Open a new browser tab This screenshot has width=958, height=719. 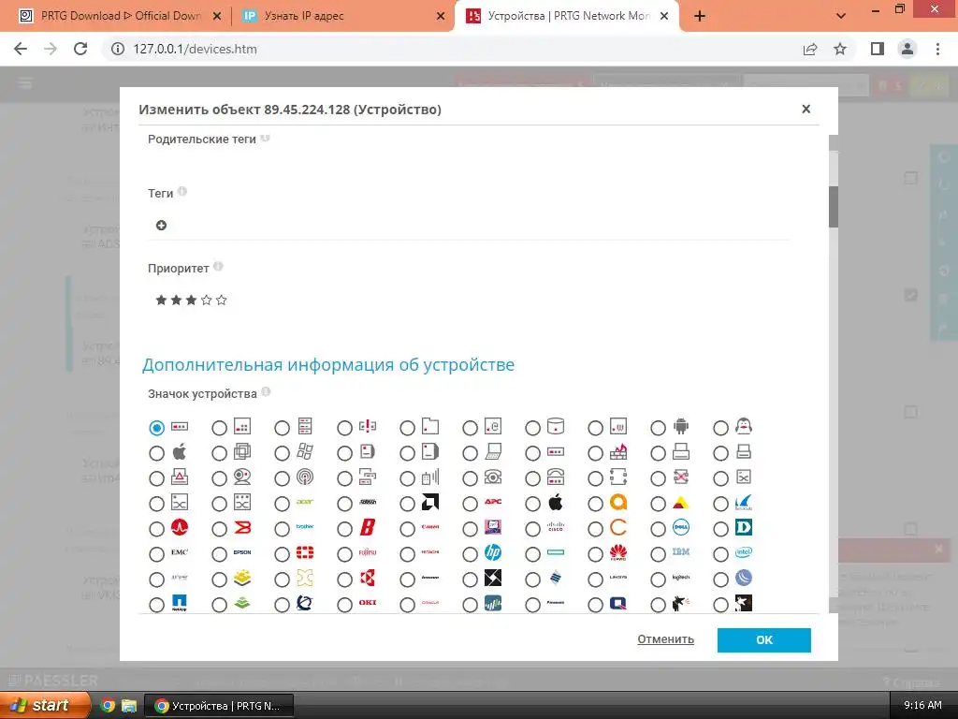700,17
